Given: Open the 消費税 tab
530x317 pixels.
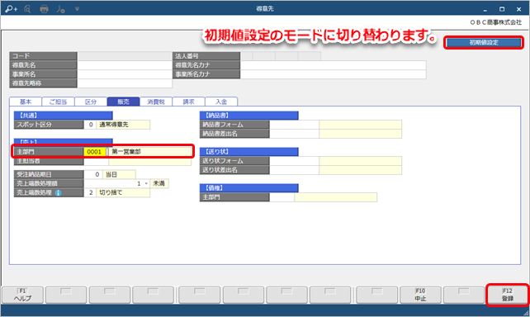Looking at the screenshot, I should coord(156,102).
